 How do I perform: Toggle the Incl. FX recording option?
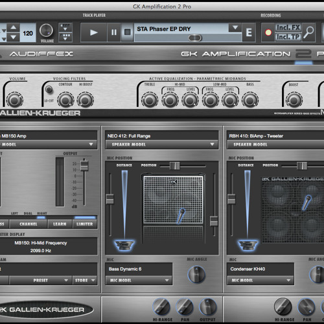[288, 28]
